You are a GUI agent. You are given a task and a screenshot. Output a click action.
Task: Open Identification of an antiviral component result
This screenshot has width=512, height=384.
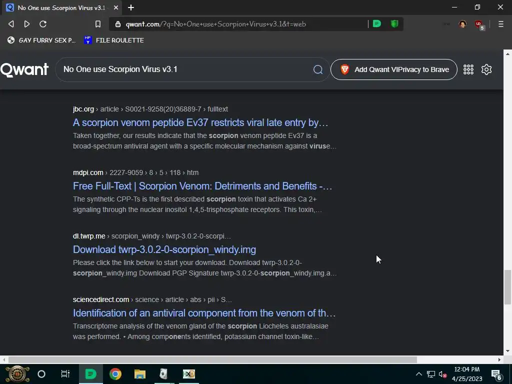pos(204,313)
